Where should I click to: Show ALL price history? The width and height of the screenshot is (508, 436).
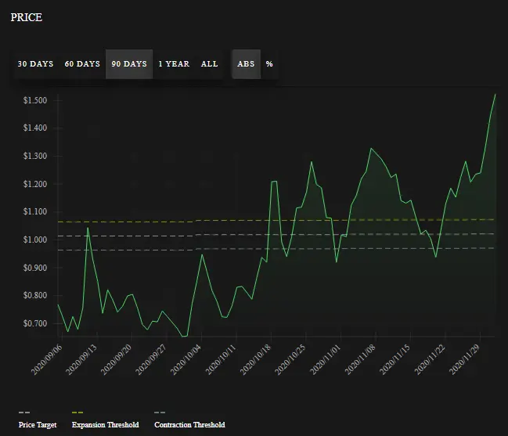click(x=209, y=64)
